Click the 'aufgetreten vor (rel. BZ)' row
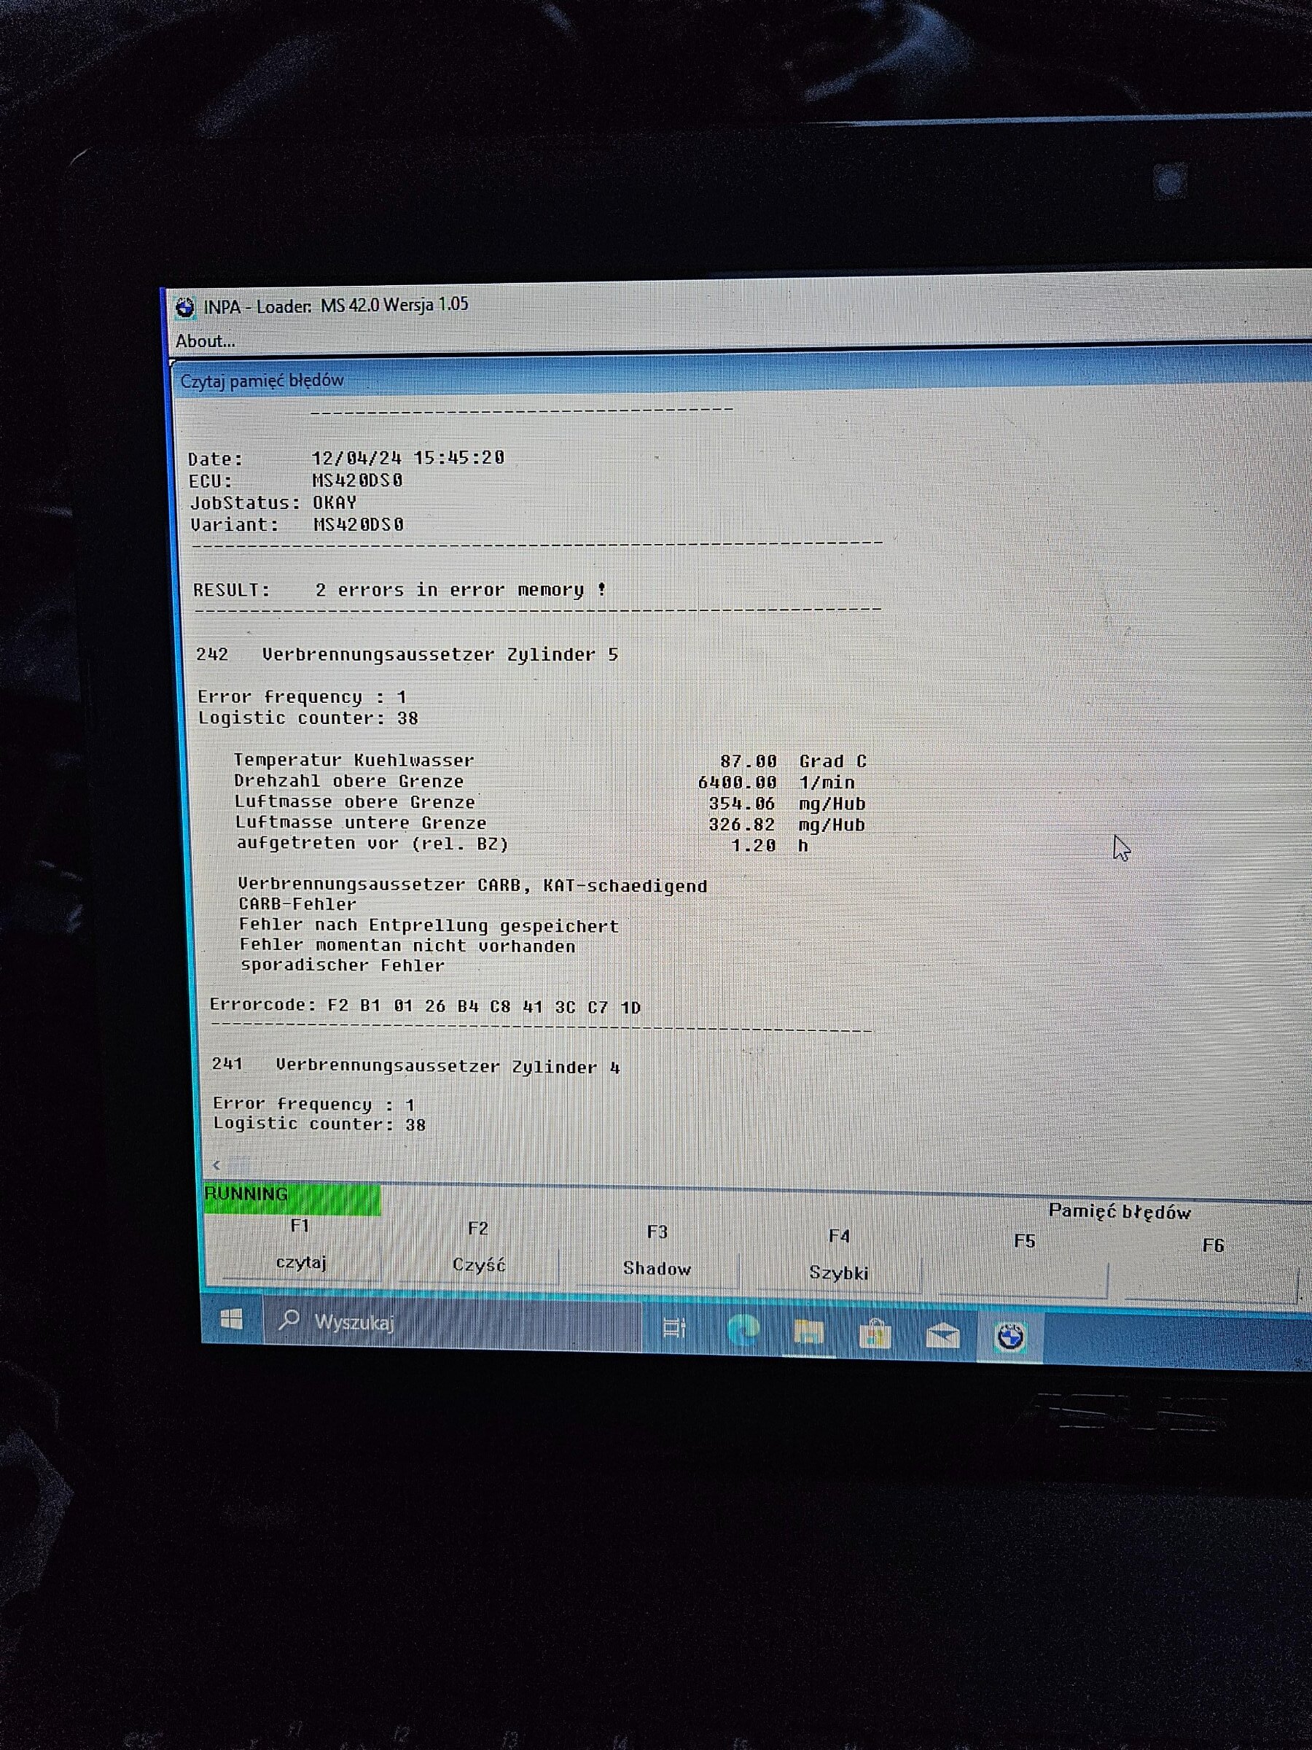The height and width of the screenshot is (1750, 1312). (523, 845)
